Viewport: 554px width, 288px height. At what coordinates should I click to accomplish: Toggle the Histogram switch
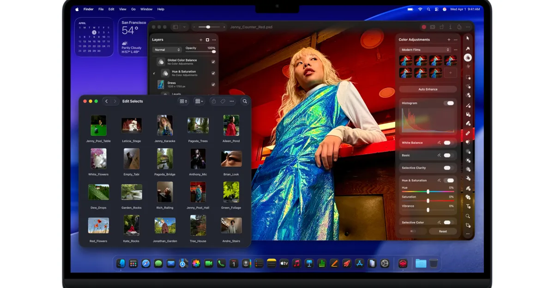pos(449,103)
